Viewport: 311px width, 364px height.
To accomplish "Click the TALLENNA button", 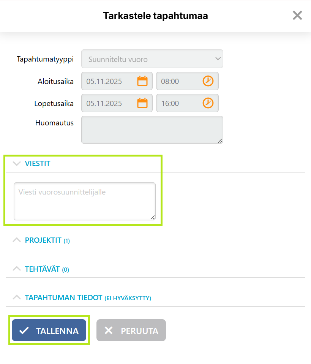I will pyautogui.click(x=49, y=330).
